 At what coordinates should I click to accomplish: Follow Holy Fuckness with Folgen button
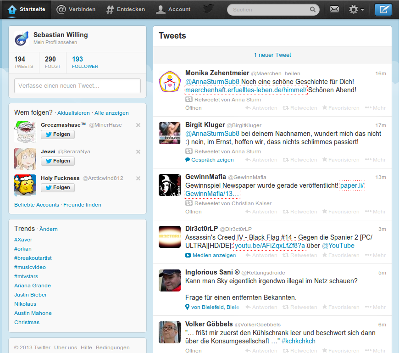(58, 187)
